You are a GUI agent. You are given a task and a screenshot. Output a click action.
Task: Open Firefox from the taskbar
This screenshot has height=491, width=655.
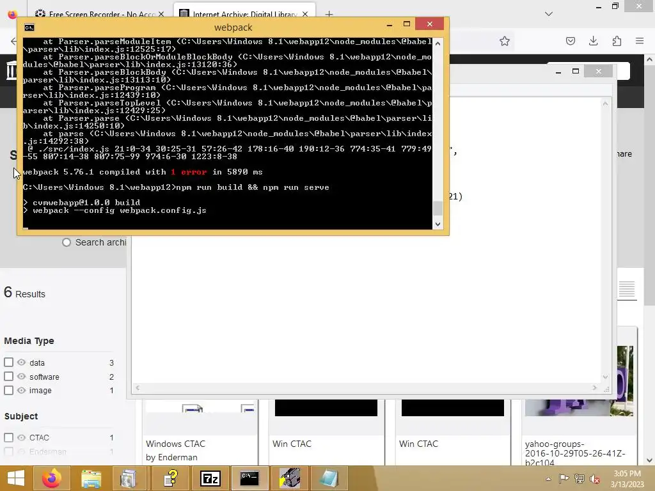[x=52, y=478]
